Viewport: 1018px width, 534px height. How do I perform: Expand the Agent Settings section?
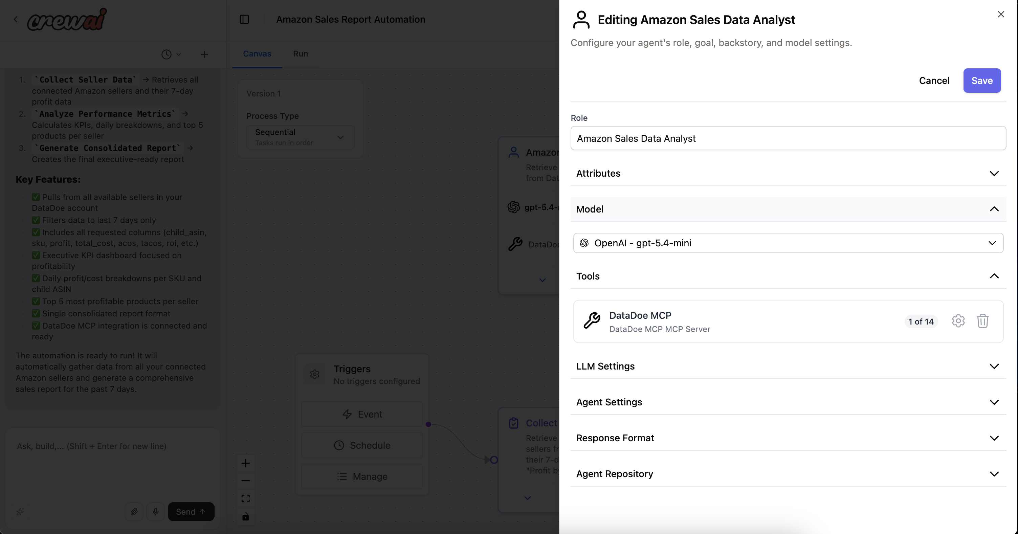point(788,402)
